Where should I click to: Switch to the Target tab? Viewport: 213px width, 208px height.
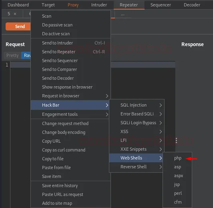point(48,5)
